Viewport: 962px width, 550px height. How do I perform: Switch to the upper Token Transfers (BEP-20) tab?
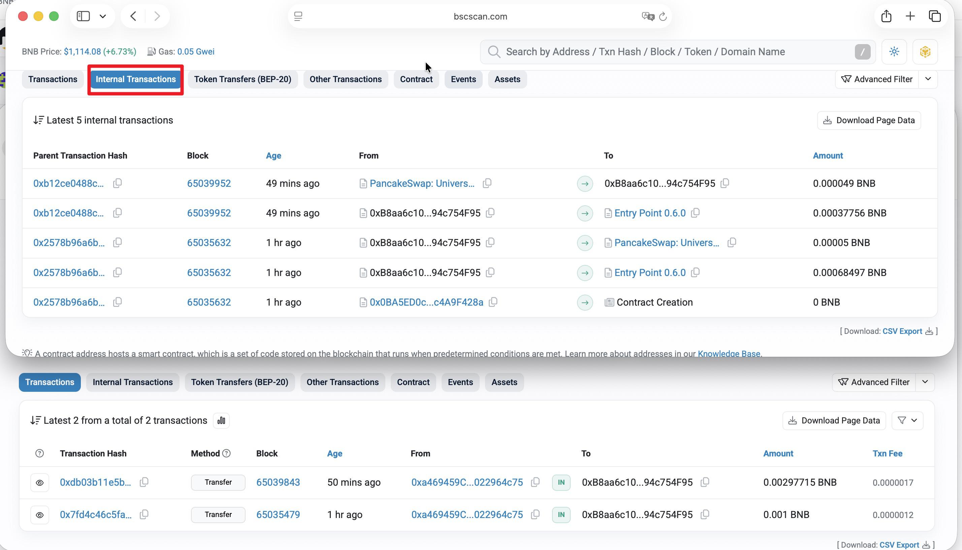tap(242, 79)
